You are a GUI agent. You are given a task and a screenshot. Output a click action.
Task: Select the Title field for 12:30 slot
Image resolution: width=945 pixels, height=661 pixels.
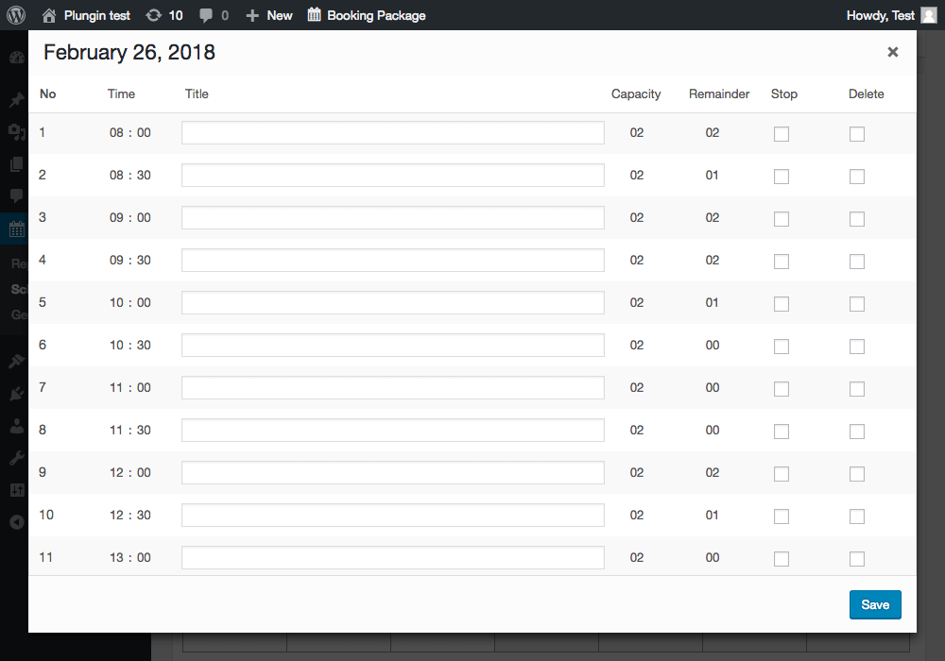[x=392, y=516]
